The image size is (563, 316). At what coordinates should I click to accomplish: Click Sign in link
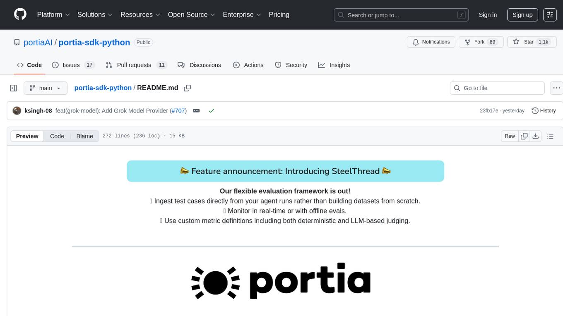(x=488, y=15)
